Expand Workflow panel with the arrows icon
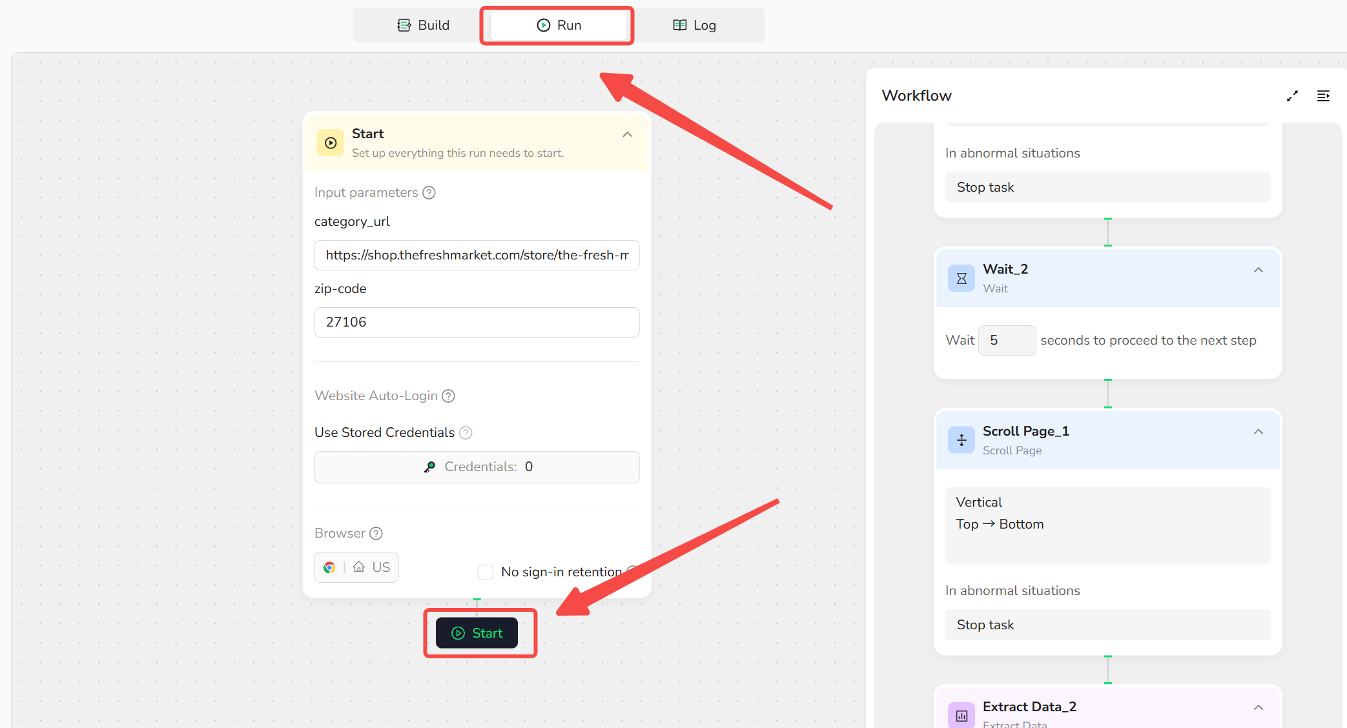 coord(1292,96)
